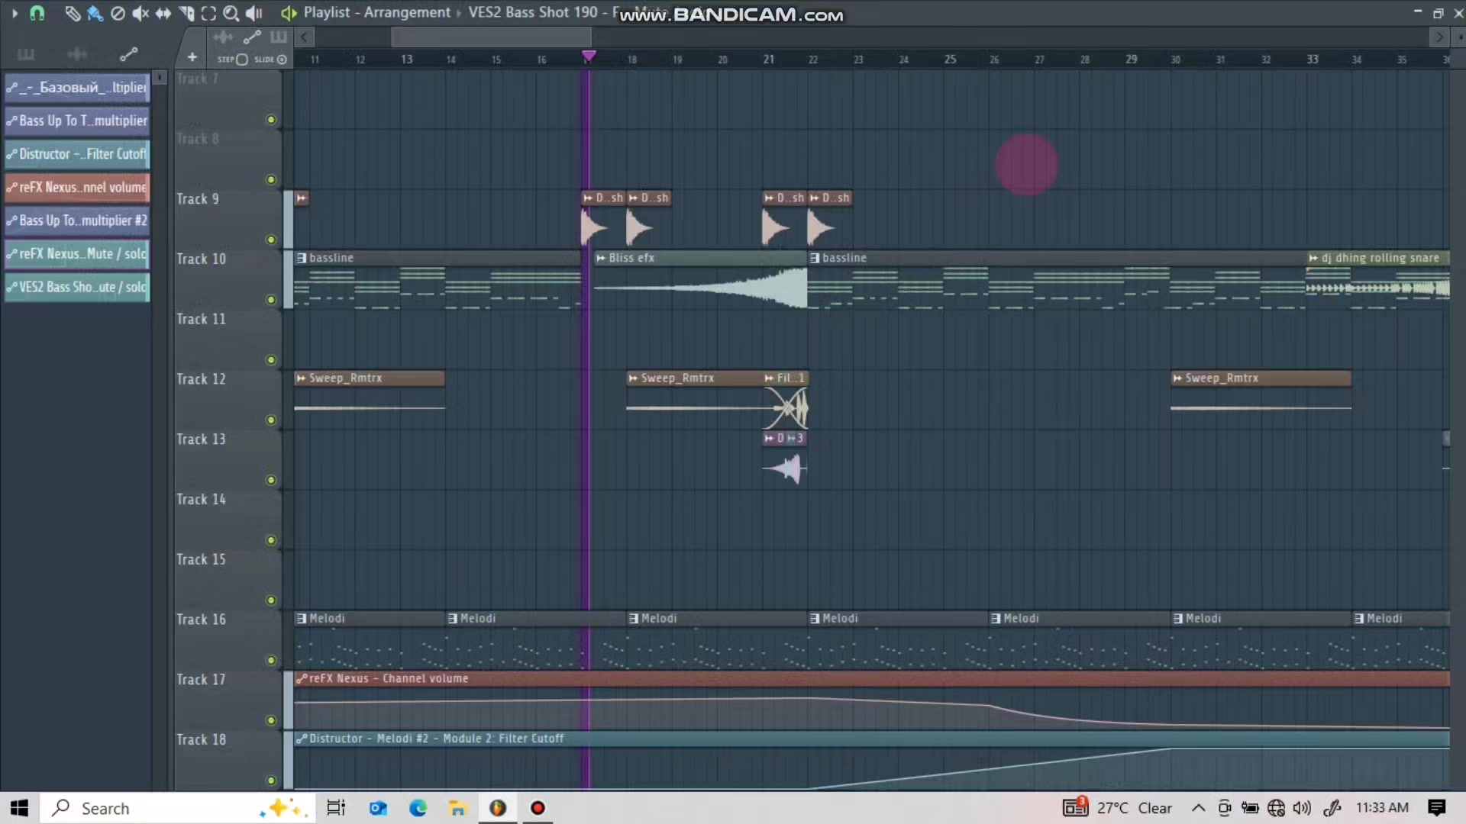This screenshot has width=1466, height=824.
Task: Select the Slip tool
Action: (x=163, y=13)
